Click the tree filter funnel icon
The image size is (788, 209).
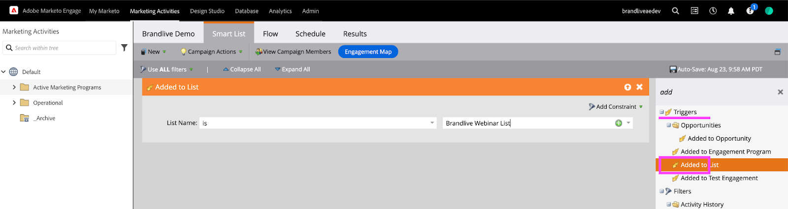[124, 48]
